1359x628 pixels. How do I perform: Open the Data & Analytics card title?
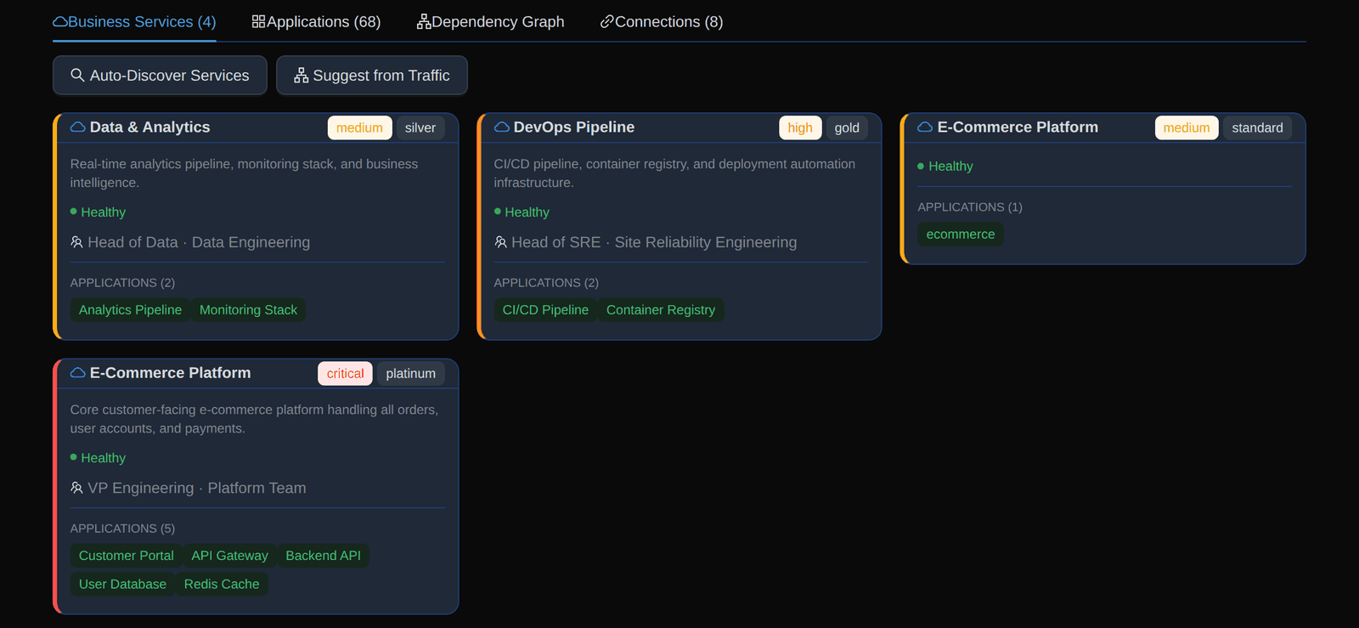click(149, 127)
